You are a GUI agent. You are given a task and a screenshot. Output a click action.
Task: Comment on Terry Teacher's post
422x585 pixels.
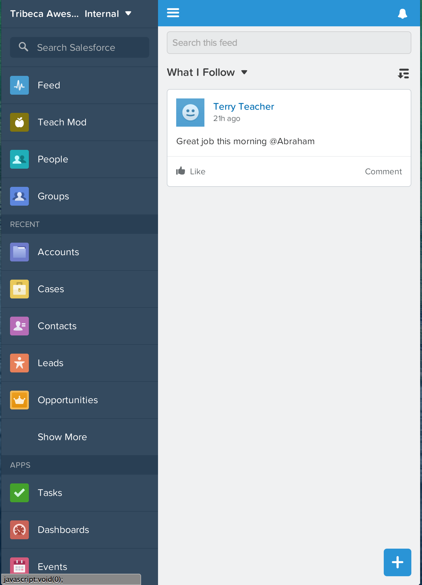click(x=383, y=171)
